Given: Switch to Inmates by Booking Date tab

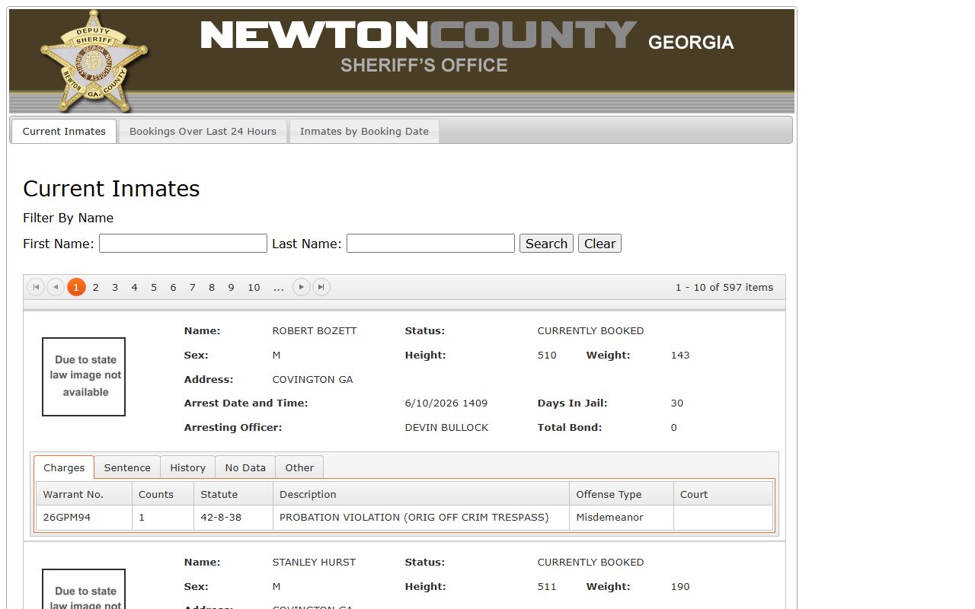Looking at the screenshot, I should (364, 131).
